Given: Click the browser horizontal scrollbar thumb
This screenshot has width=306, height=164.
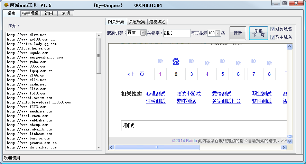Looking at the screenshot, I should [157, 147].
